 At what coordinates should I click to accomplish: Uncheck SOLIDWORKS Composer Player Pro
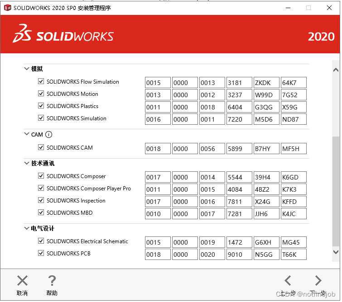click(x=41, y=188)
